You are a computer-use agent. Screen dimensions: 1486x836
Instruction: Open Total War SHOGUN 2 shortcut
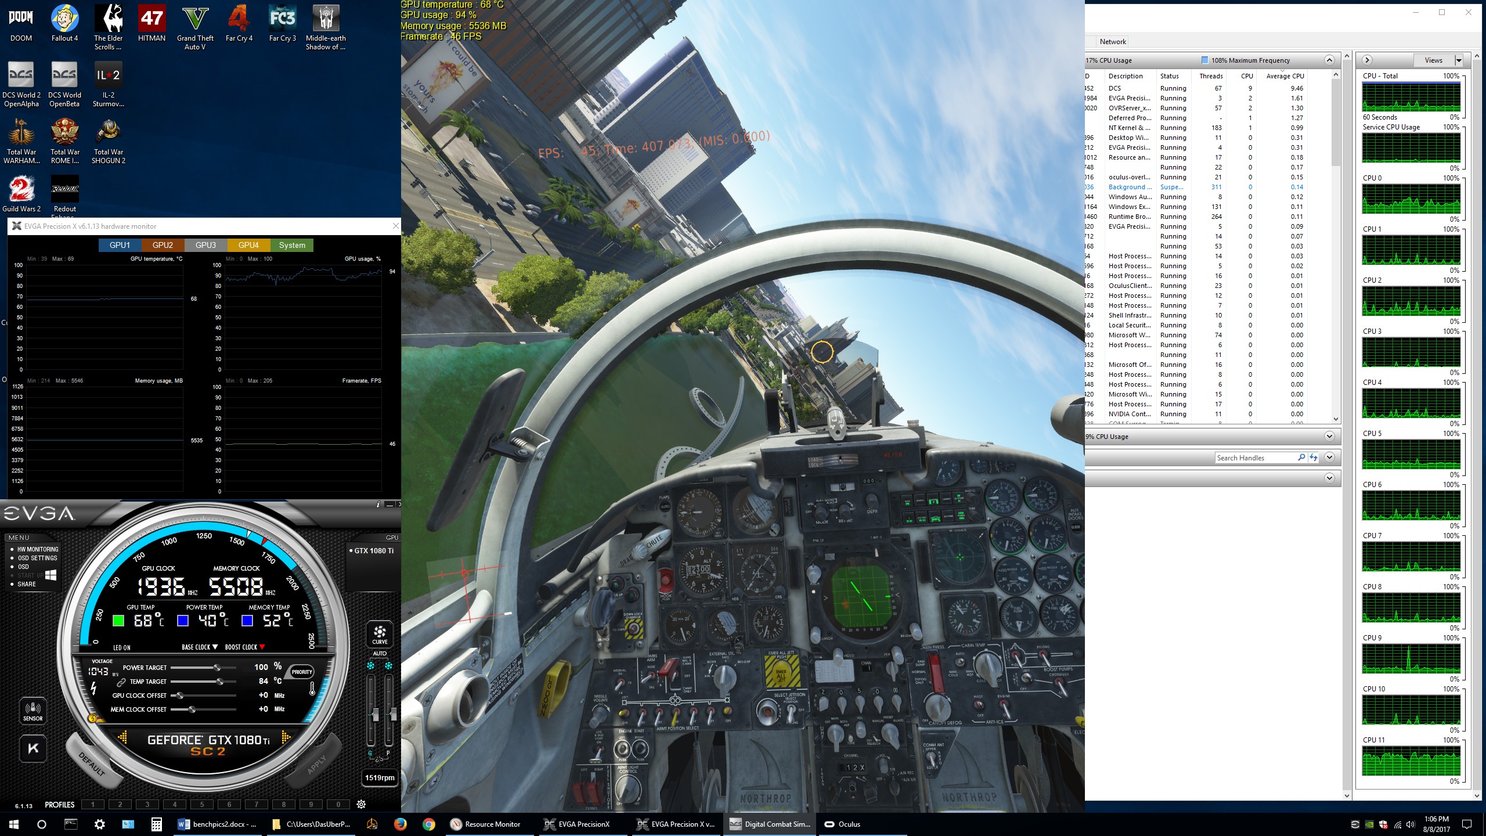[108, 142]
